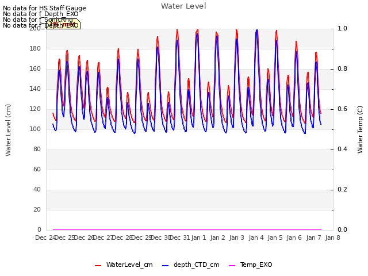The height and width of the screenshot is (276, 368).
Task: Click the Jan 2 x-axis tick label
Action: coord(217,237)
